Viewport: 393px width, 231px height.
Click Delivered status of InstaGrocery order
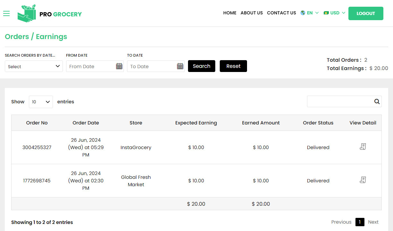(318, 147)
